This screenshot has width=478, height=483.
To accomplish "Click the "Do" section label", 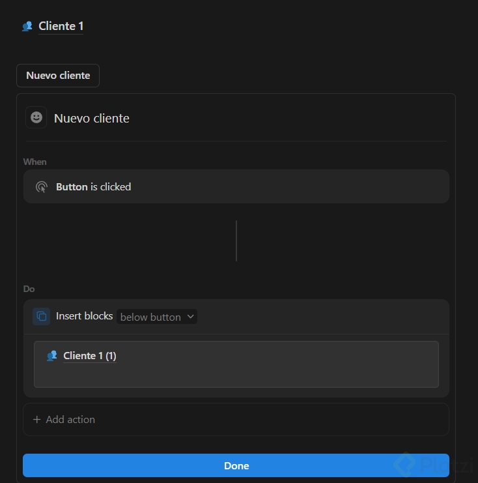I will click(x=29, y=289).
